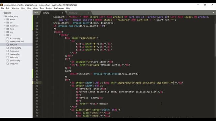216x121 pixels.
Task: Click the Sublime Text title bar icon
Action: pos(1,5)
